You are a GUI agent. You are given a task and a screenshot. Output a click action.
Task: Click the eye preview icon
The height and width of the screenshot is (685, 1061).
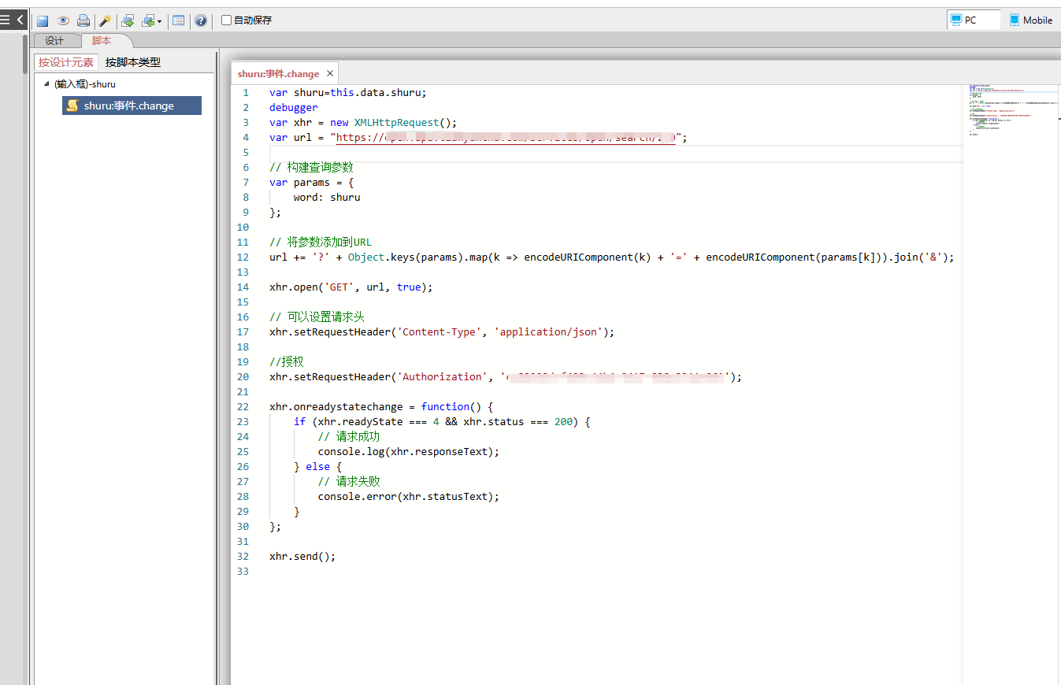click(x=63, y=20)
